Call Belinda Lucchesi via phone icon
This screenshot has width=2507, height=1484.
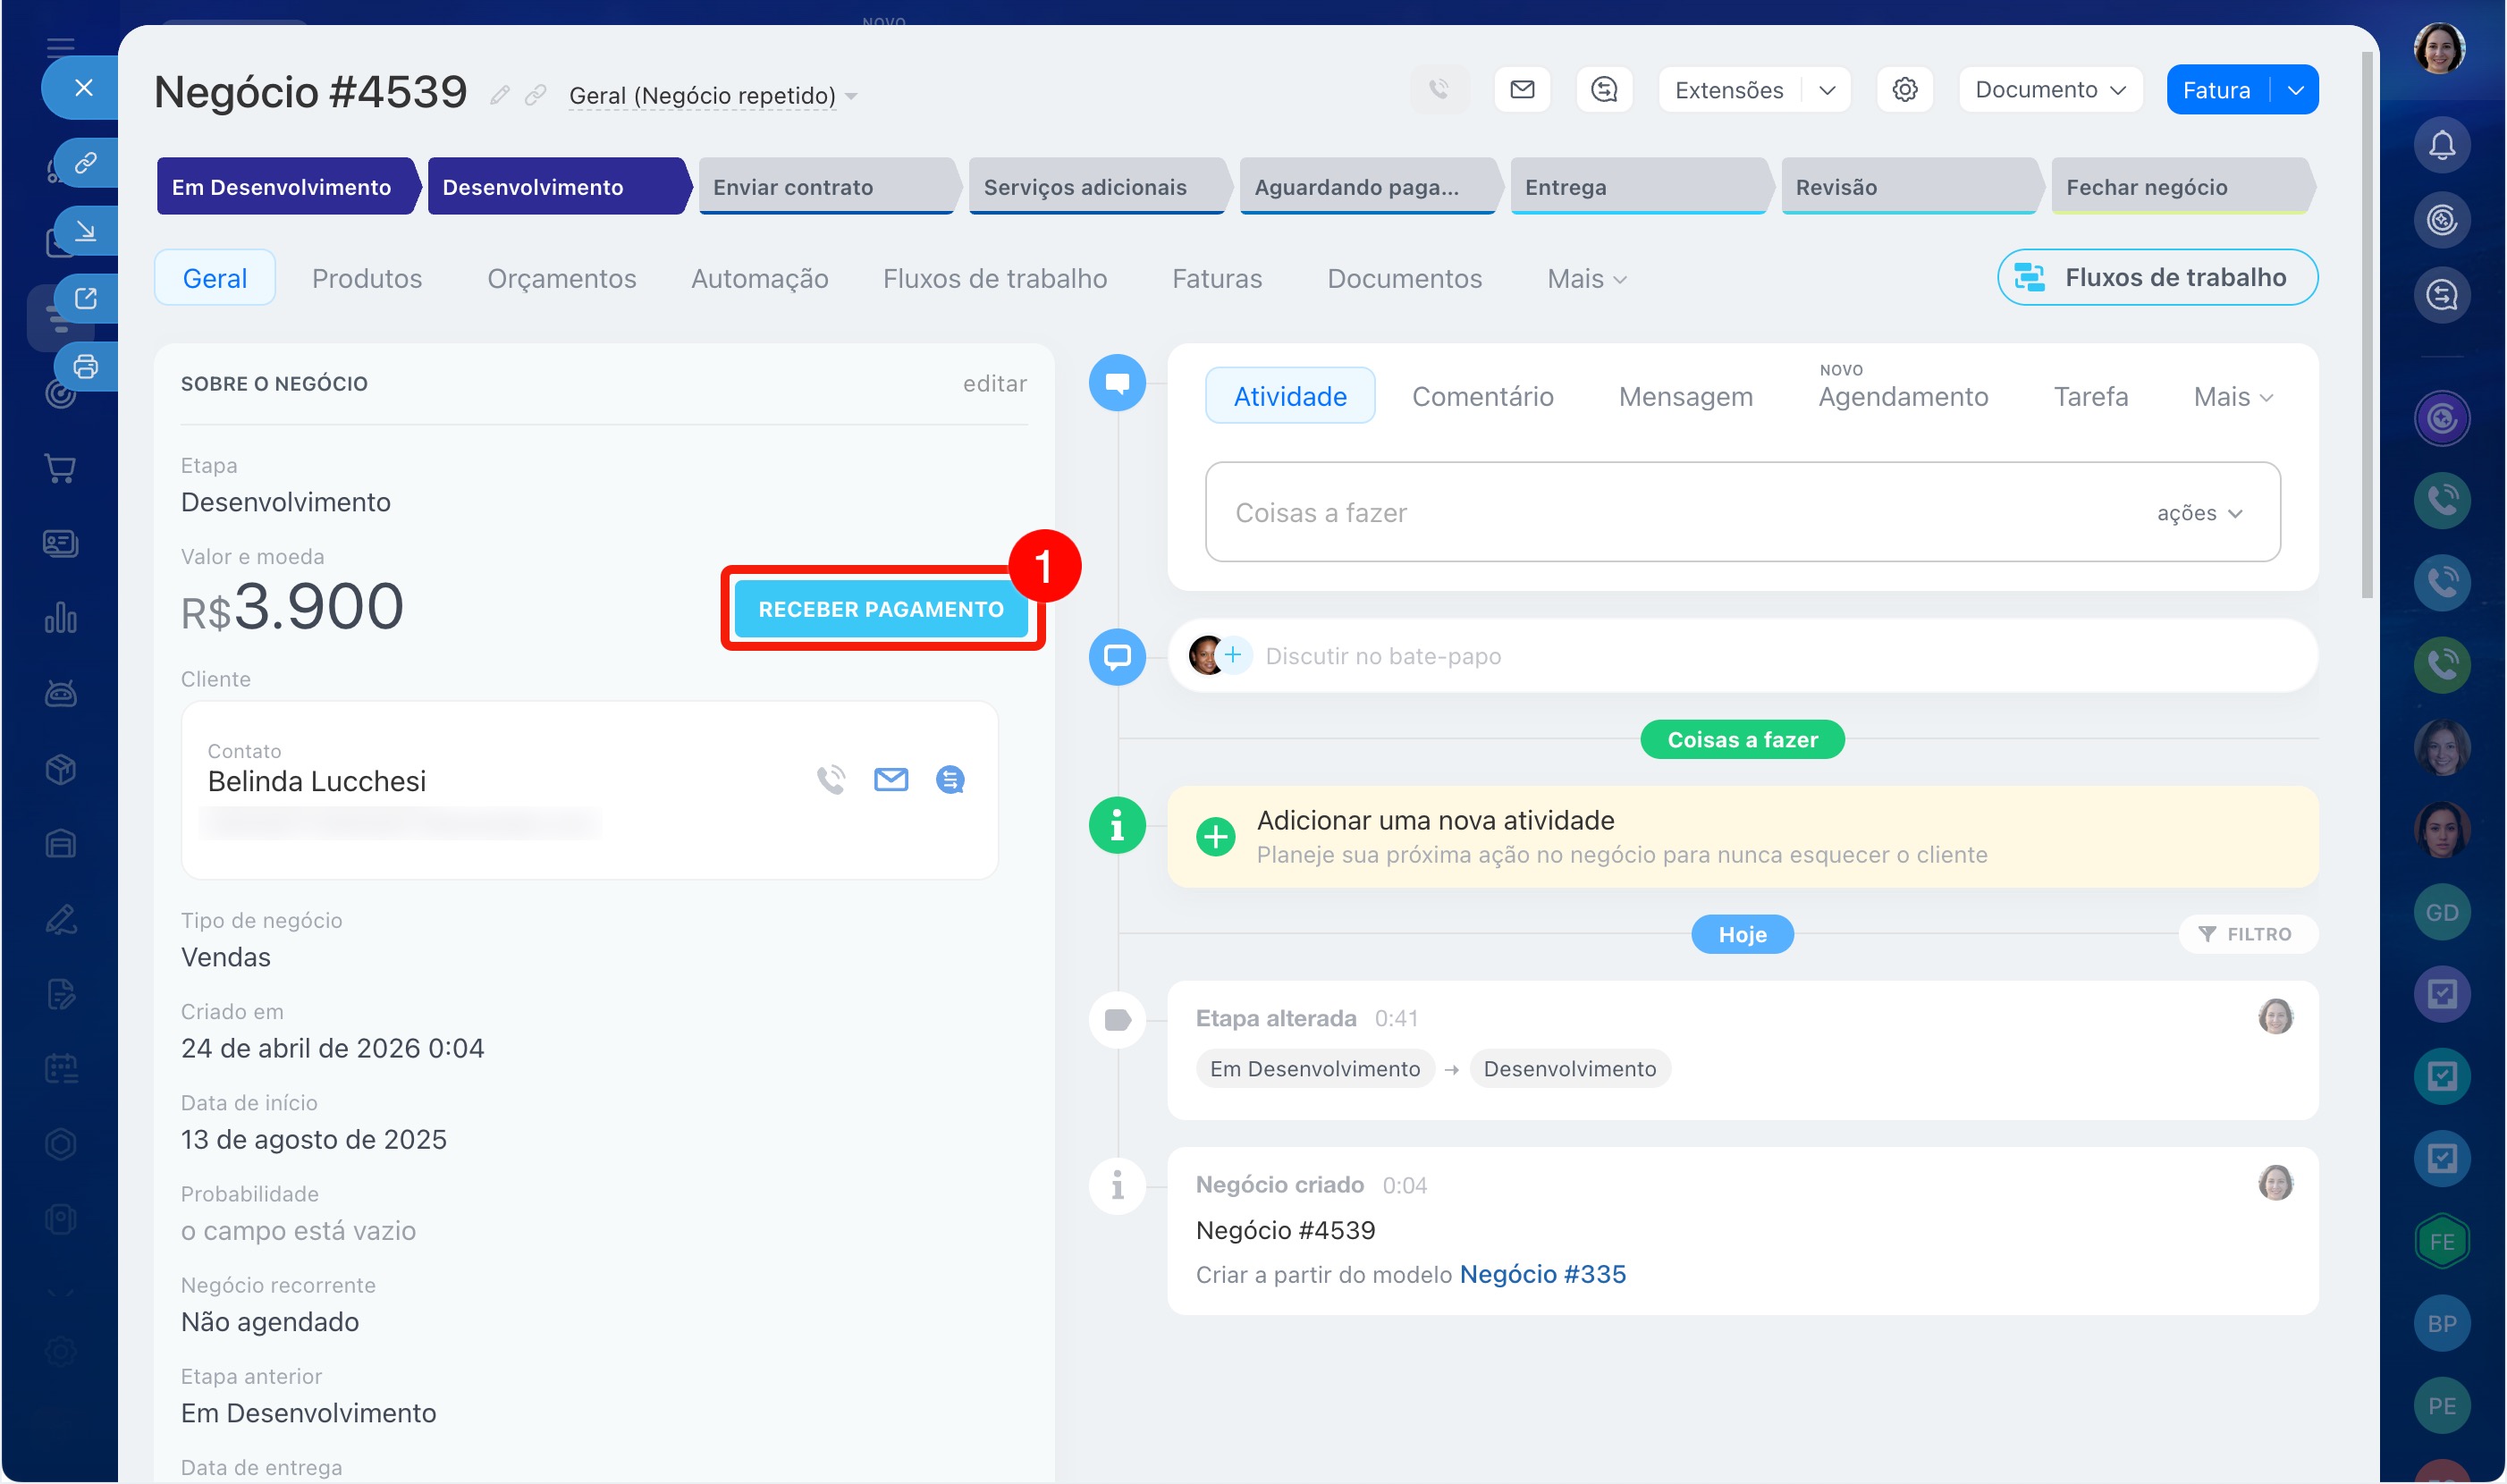830,779
